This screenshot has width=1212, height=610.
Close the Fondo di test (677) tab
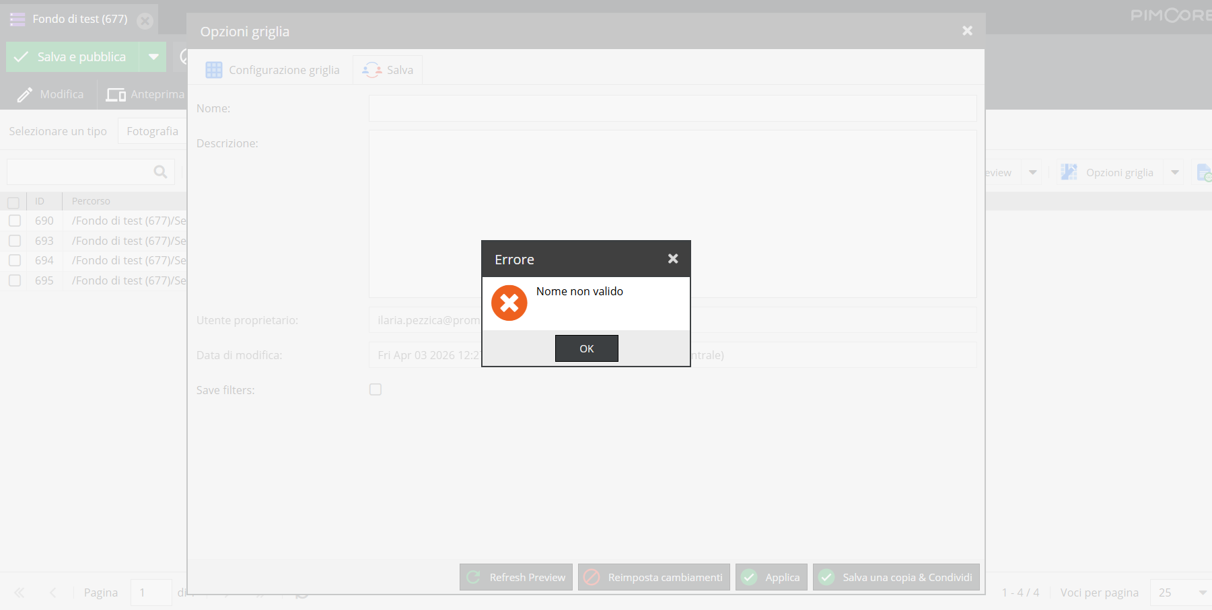pyautogui.click(x=145, y=20)
